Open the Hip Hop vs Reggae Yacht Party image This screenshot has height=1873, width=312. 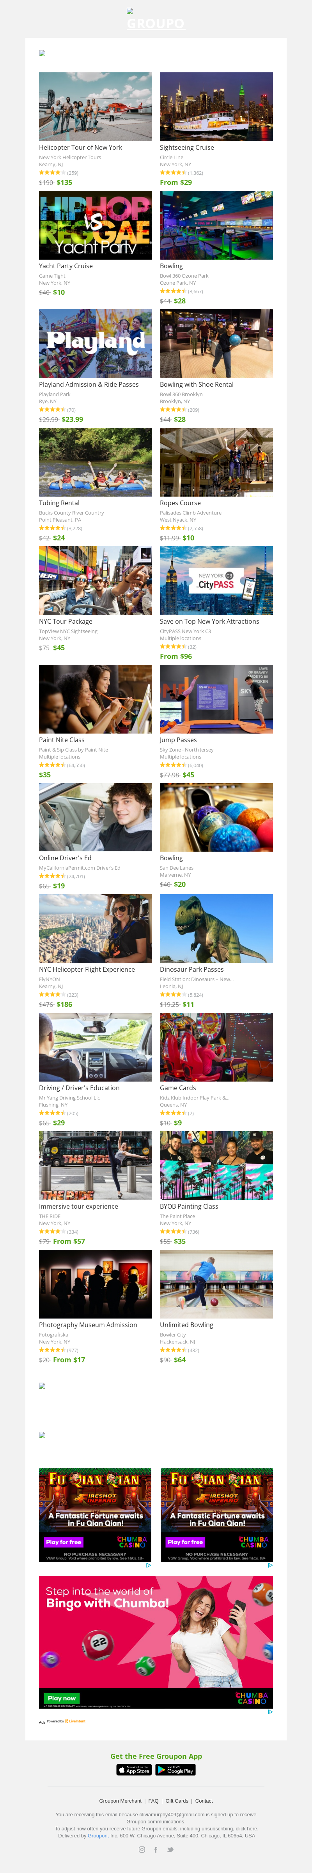click(x=95, y=225)
